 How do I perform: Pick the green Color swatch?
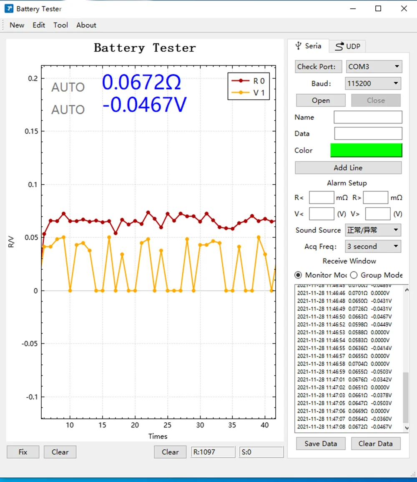[366, 151]
